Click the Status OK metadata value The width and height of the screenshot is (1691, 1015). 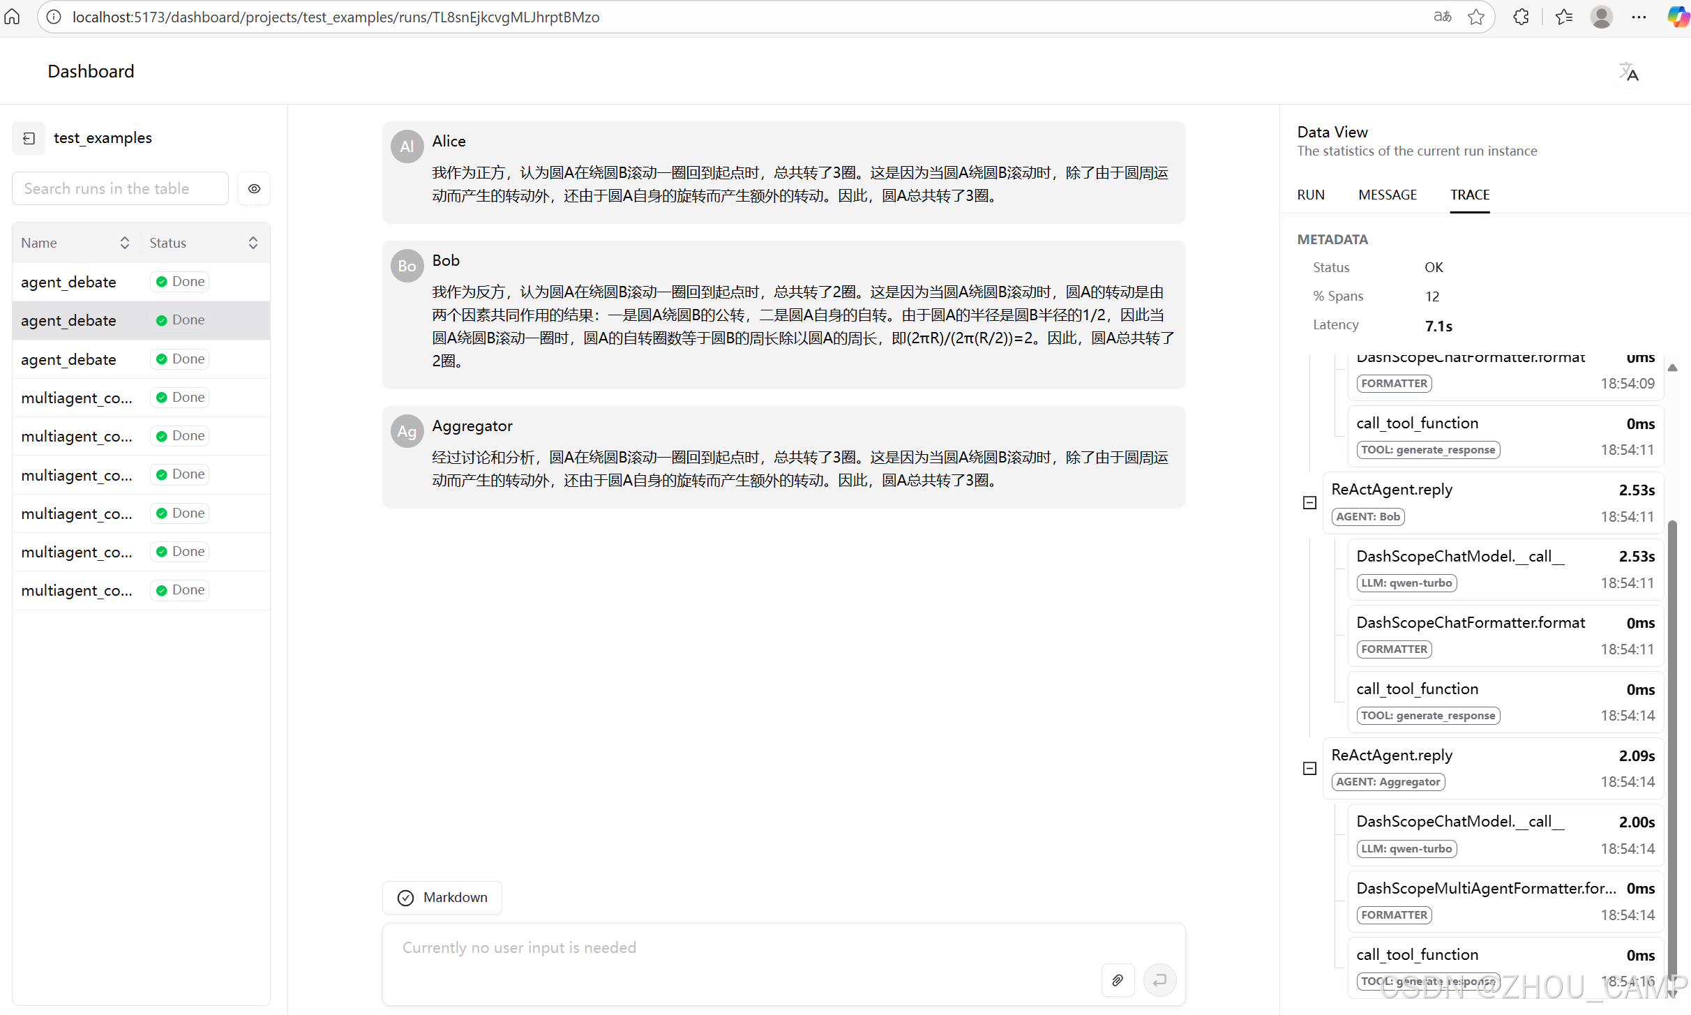1434,267
